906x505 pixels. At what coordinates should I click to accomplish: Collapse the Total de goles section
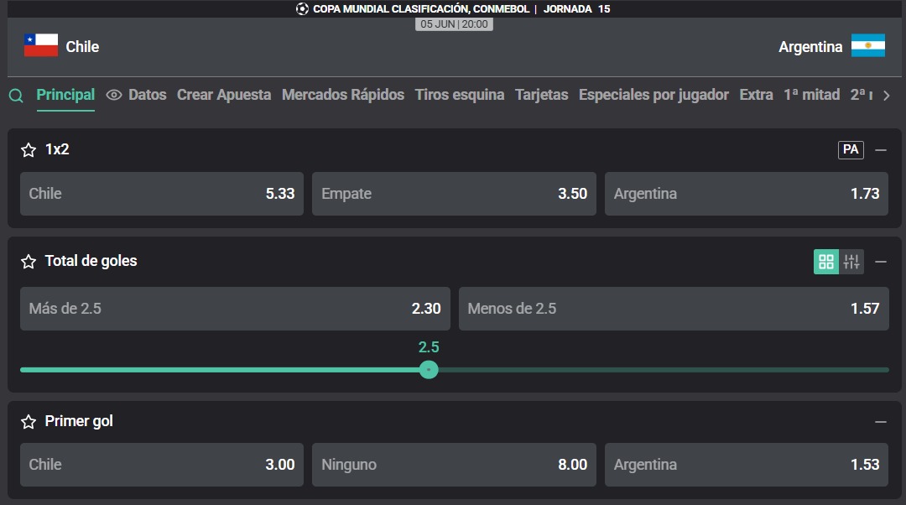(x=881, y=262)
